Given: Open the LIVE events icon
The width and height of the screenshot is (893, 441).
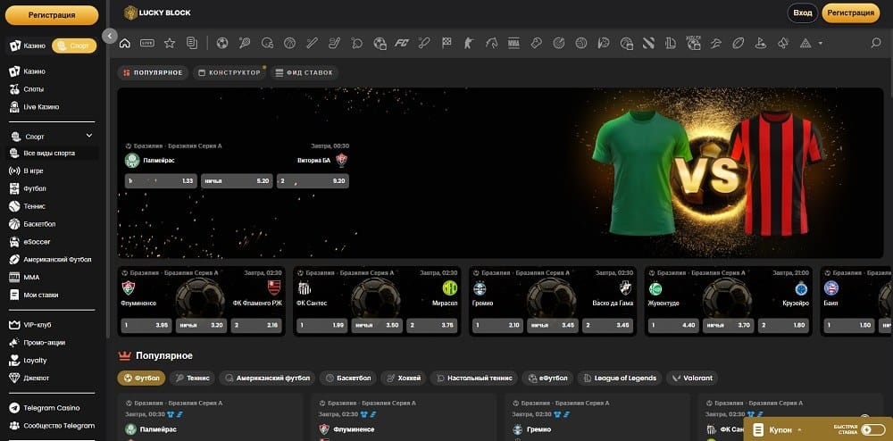Looking at the screenshot, I should [147, 43].
